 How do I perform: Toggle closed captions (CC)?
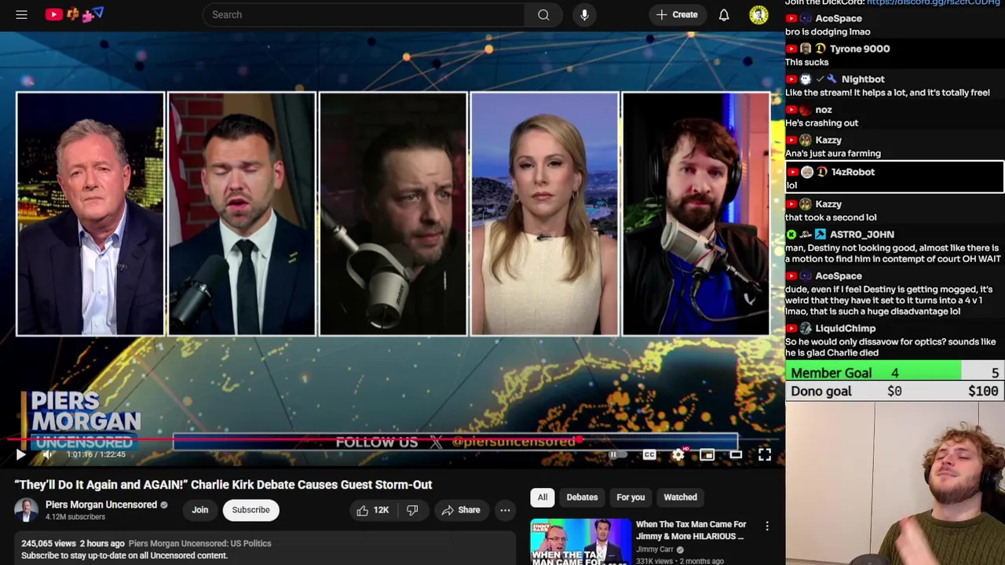tap(649, 454)
